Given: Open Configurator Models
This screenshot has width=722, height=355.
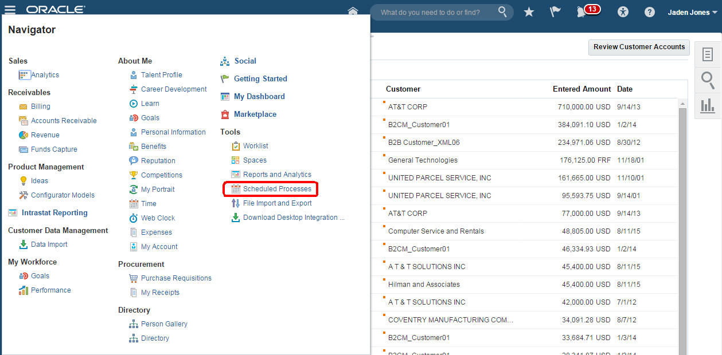Looking at the screenshot, I should point(63,195).
